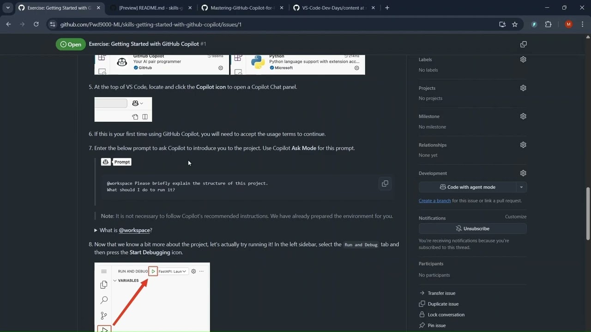Click the address bar URL field
Image resolution: width=591 pixels, height=332 pixels.
pos(277,24)
